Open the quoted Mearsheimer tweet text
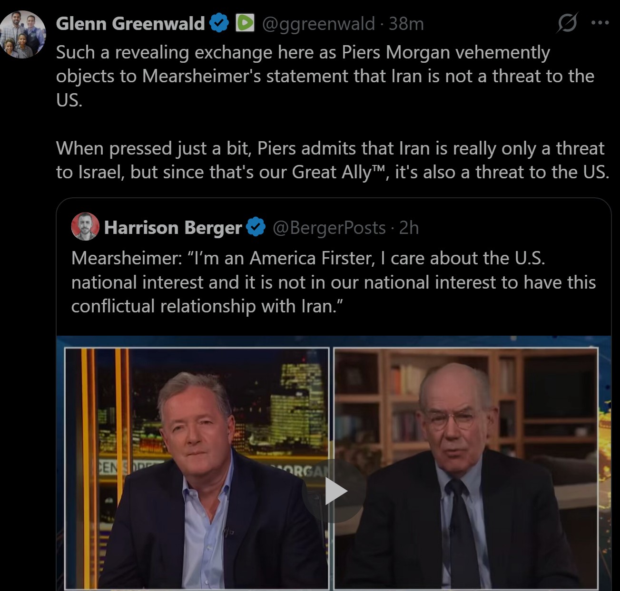This screenshot has height=591, width=620. [333, 282]
